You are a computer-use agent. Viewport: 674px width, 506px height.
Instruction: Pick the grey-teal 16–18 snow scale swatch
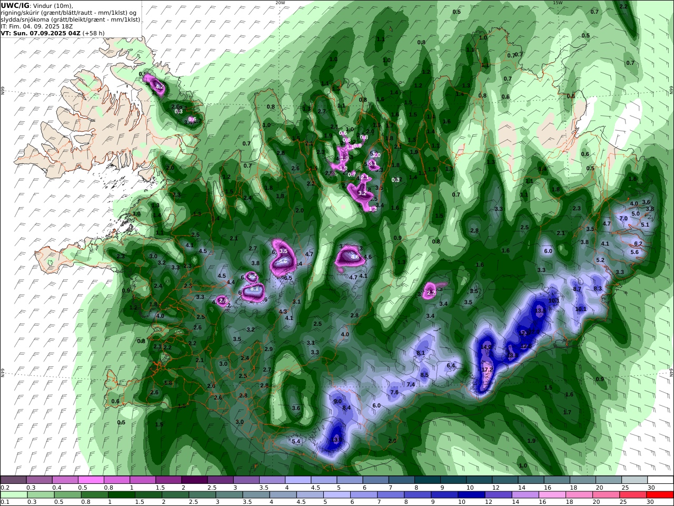pos(557,480)
